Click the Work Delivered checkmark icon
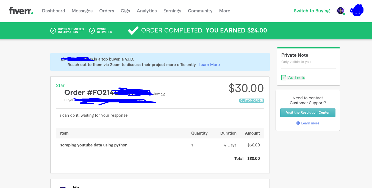372x188 pixels. pyautogui.click(x=92, y=31)
